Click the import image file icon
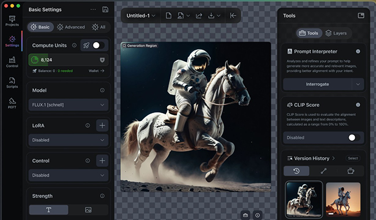Screen dimensions: 376x220 tap(180, 16)
